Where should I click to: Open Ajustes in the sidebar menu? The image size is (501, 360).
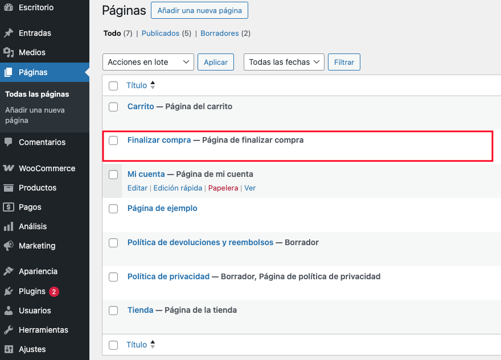(32, 349)
